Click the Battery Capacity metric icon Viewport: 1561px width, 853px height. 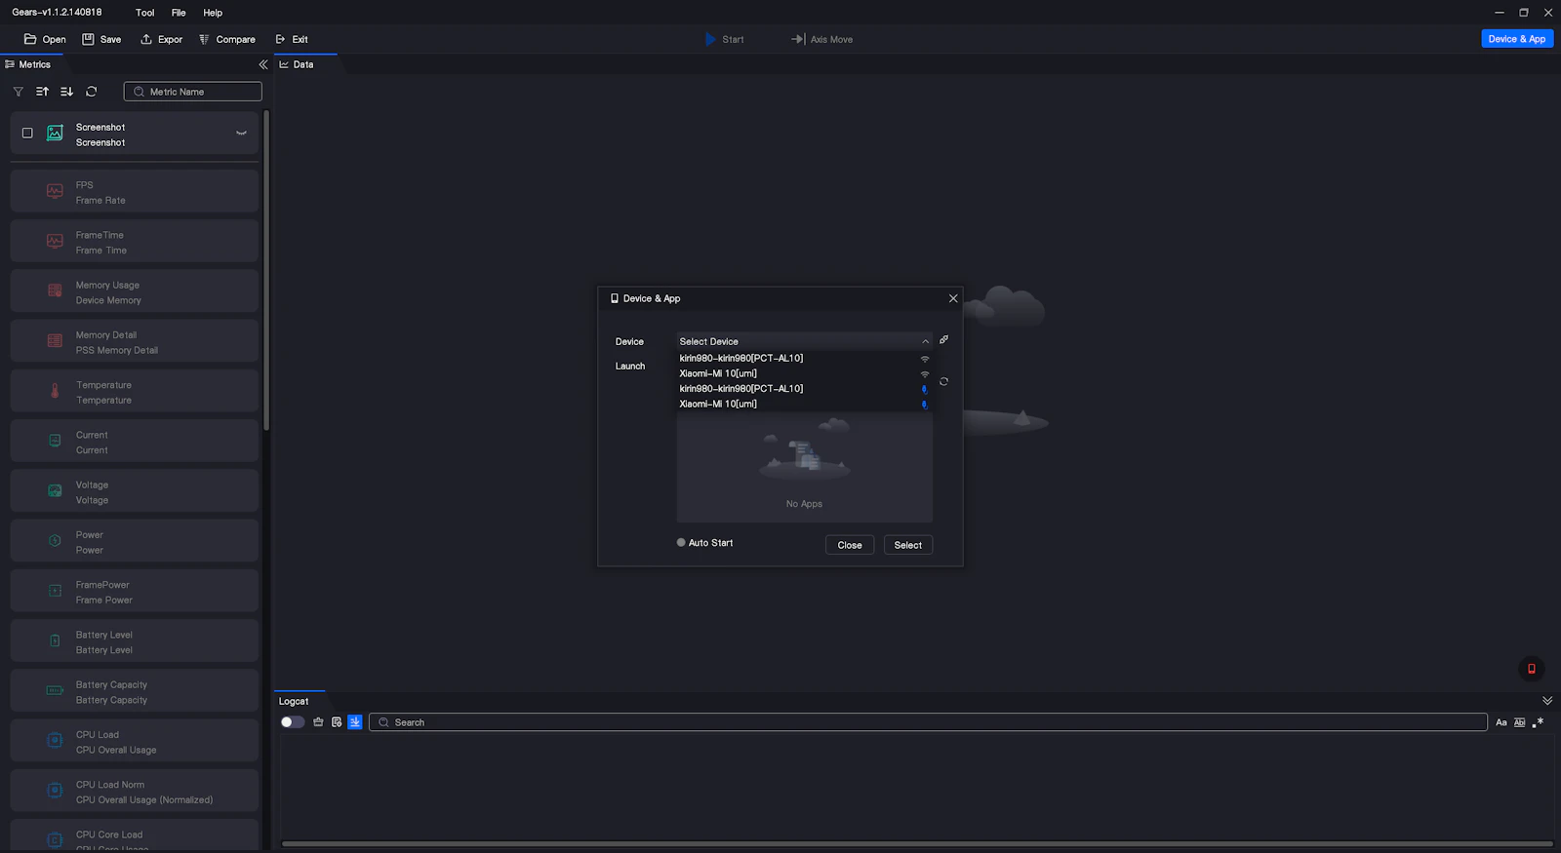[x=55, y=691]
